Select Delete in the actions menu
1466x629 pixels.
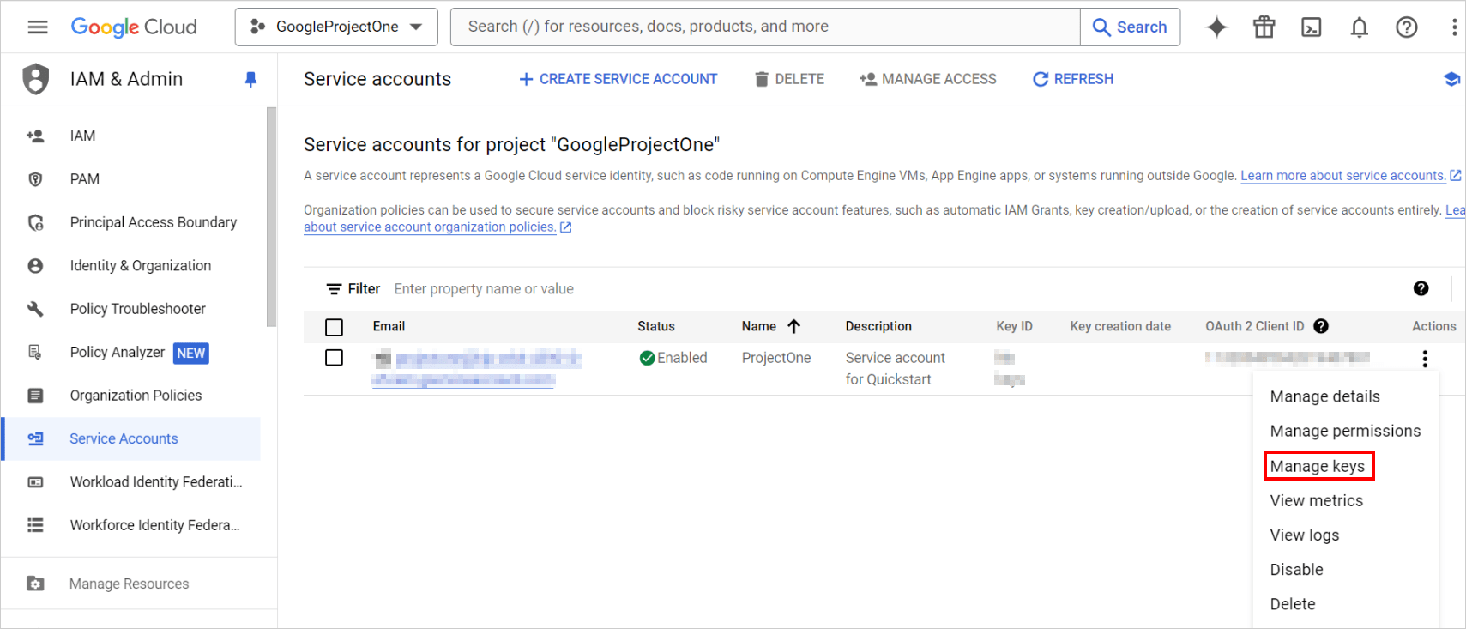[x=1292, y=604]
